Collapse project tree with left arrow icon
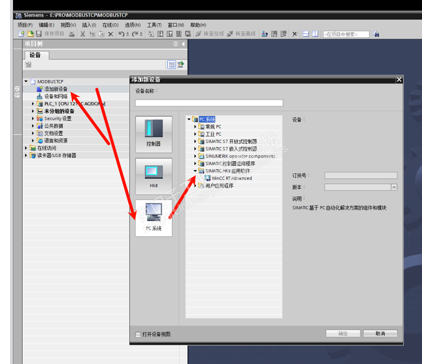The width and height of the screenshot is (422, 364). tap(183, 44)
